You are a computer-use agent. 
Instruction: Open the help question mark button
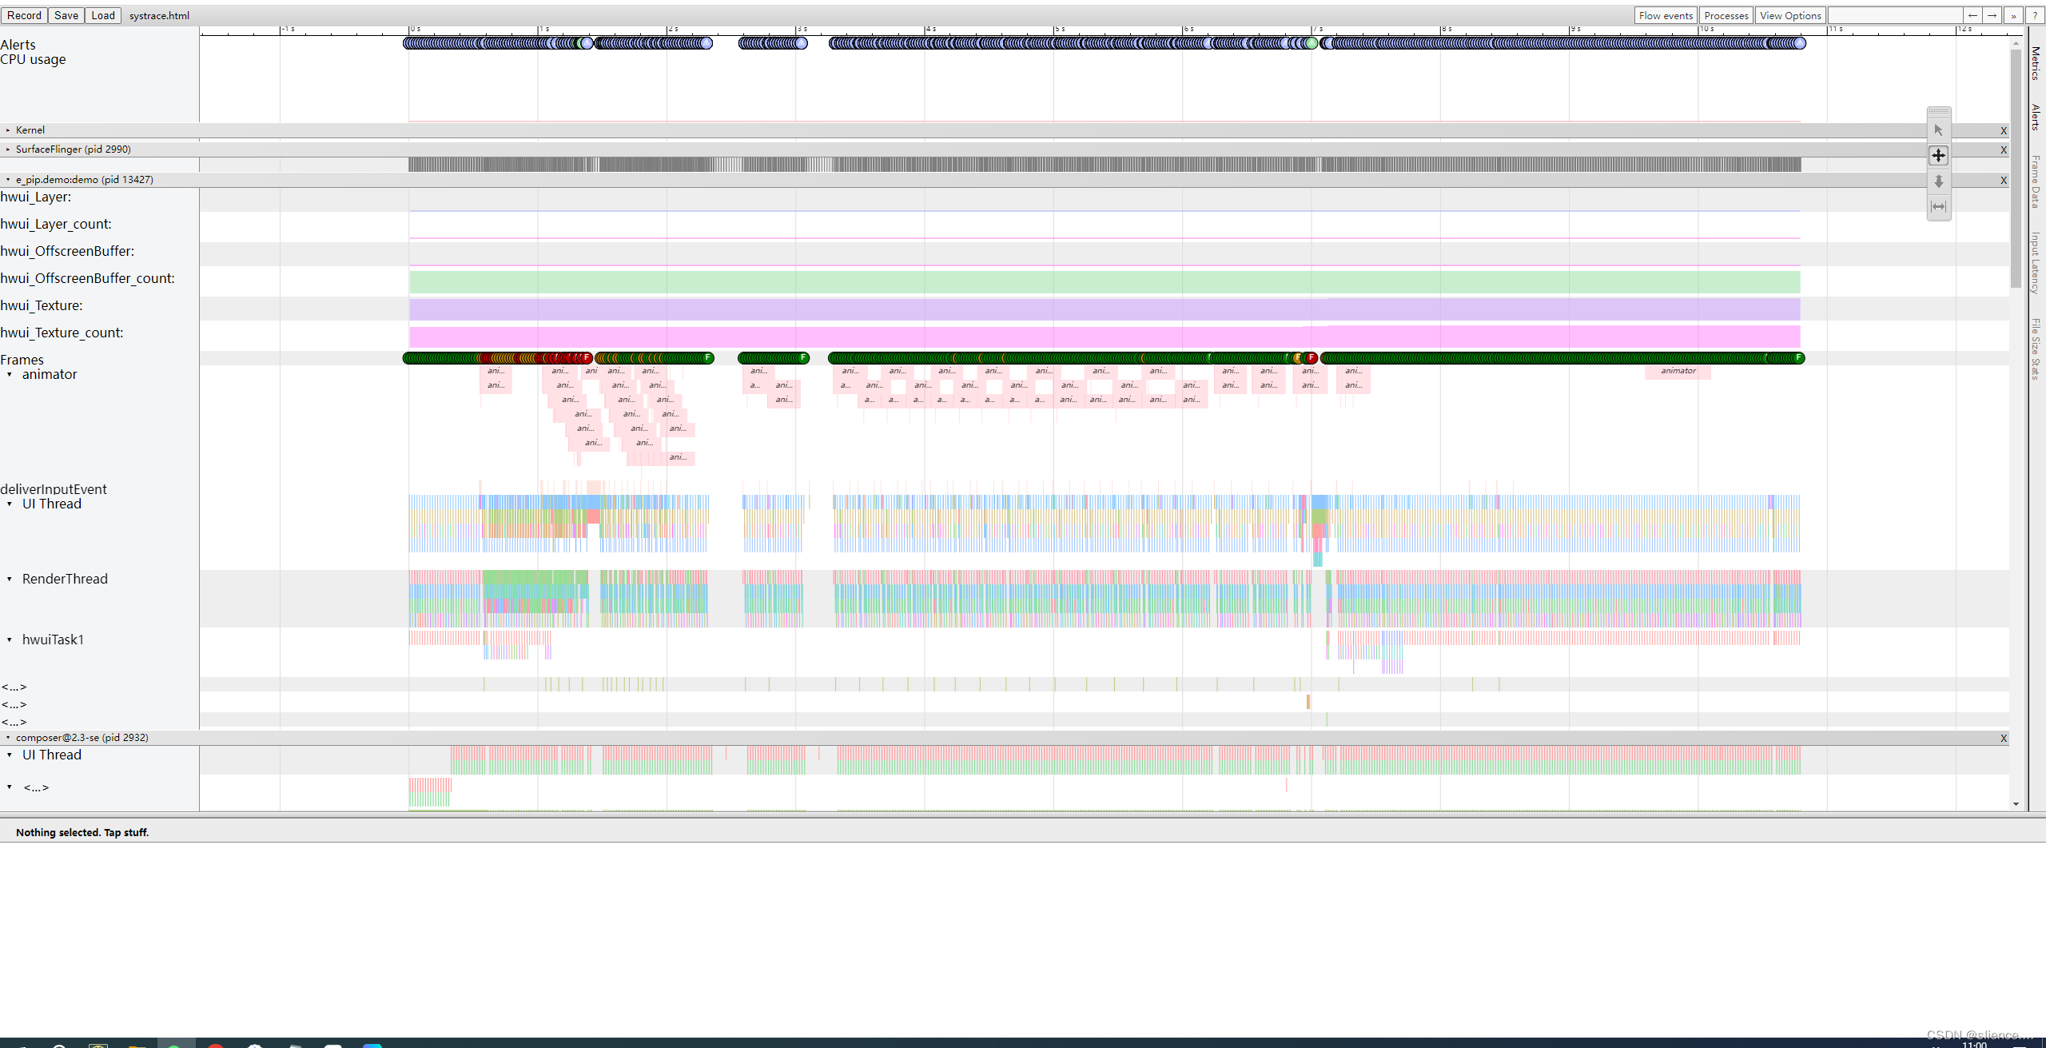[x=2035, y=15]
